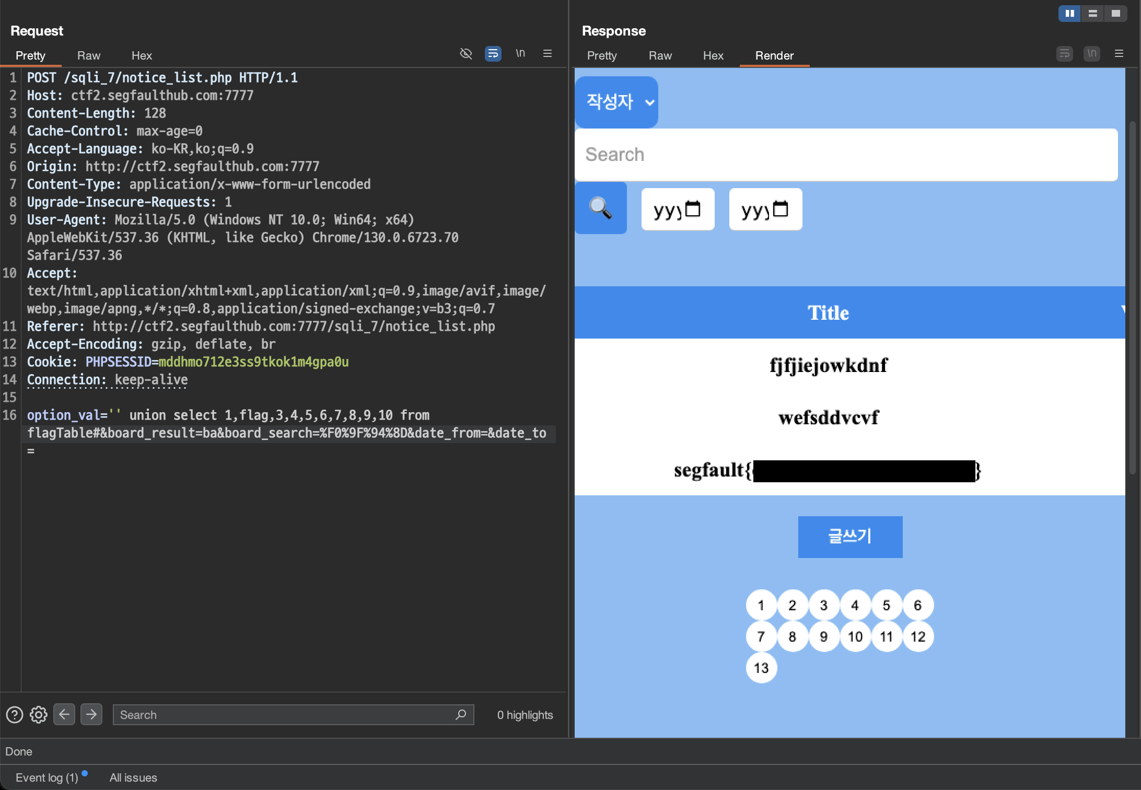
Task: Open search settings gear icon
Action: [38, 714]
